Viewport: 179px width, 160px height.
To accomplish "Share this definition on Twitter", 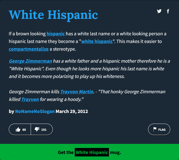I will point(159,11).
